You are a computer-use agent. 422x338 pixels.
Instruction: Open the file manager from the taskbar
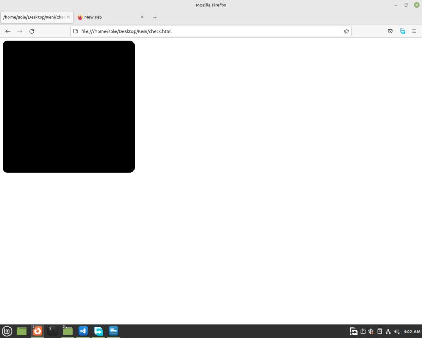click(68, 331)
